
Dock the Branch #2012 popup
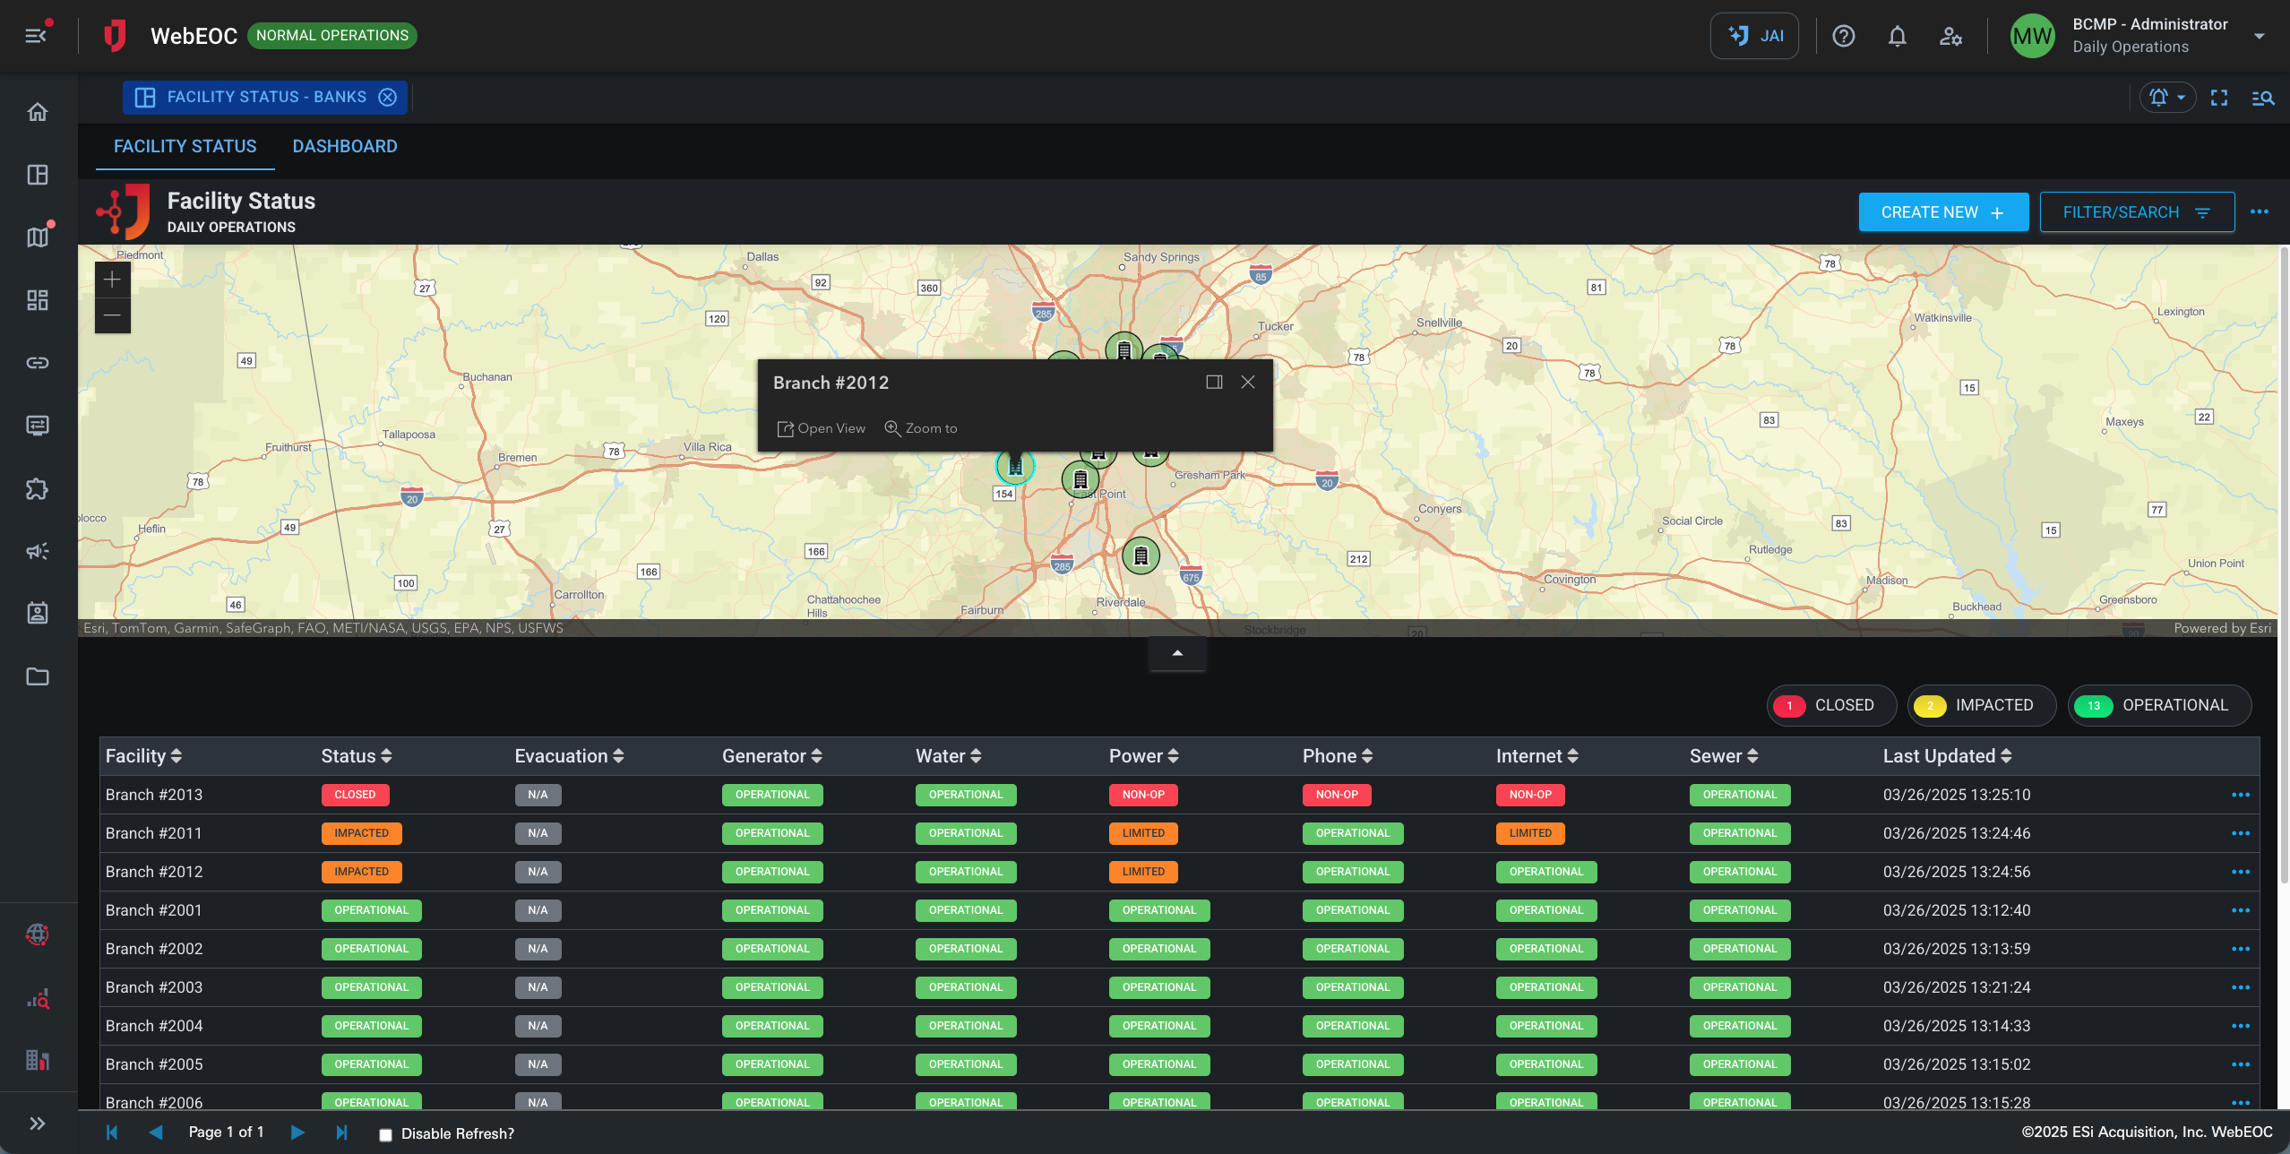[x=1214, y=383]
